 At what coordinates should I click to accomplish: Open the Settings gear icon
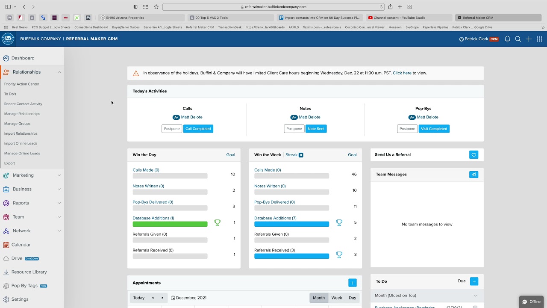[6, 299]
